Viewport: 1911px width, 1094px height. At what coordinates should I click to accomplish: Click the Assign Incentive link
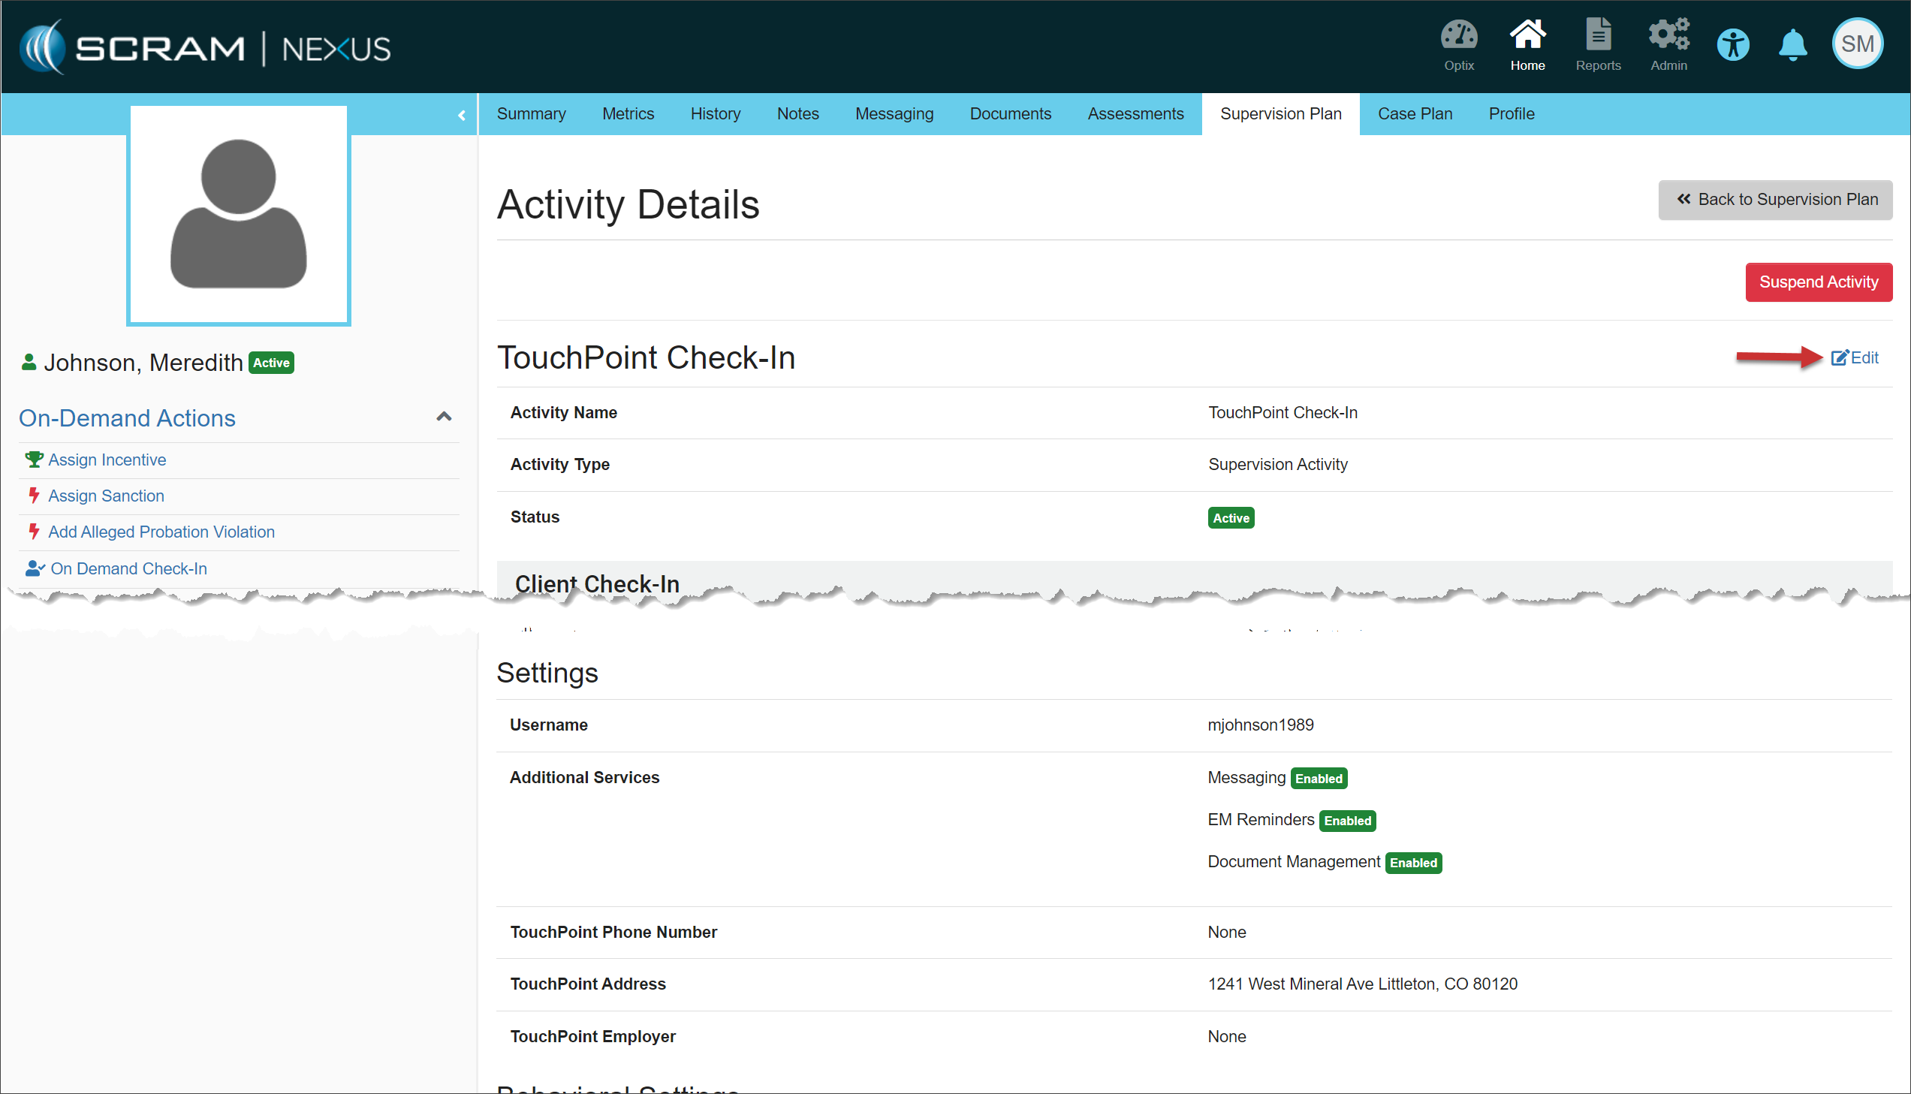click(107, 460)
